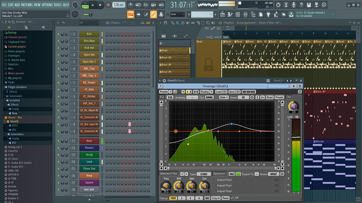
Task: Click the Load CSV button
Action: click(221, 92)
